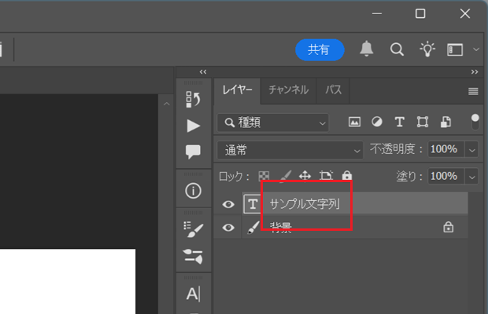Open the Properties info panel icon
The image size is (488, 314).
point(193,191)
